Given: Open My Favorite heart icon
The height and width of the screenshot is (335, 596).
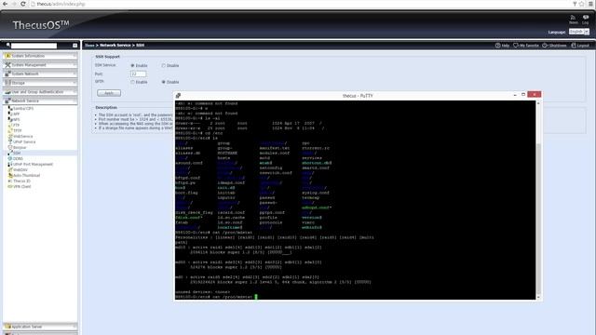Looking at the screenshot, I should coord(516,46).
